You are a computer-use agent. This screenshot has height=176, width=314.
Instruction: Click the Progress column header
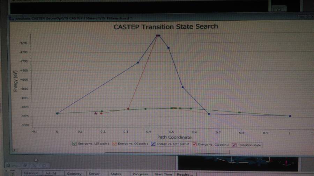pos(140,174)
